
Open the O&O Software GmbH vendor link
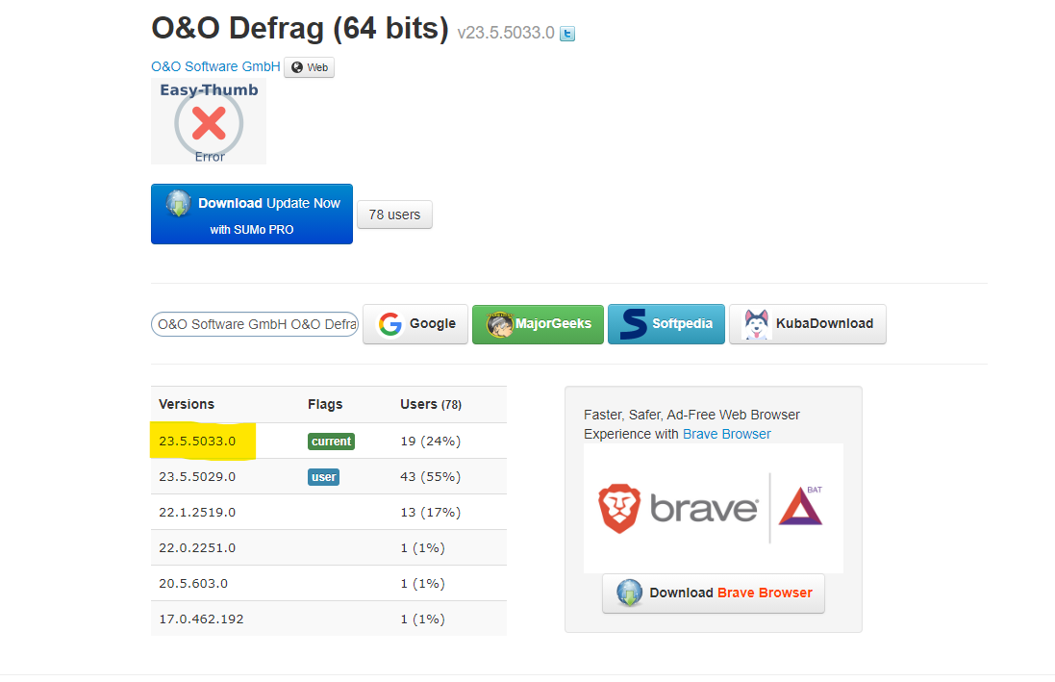[x=215, y=66]
